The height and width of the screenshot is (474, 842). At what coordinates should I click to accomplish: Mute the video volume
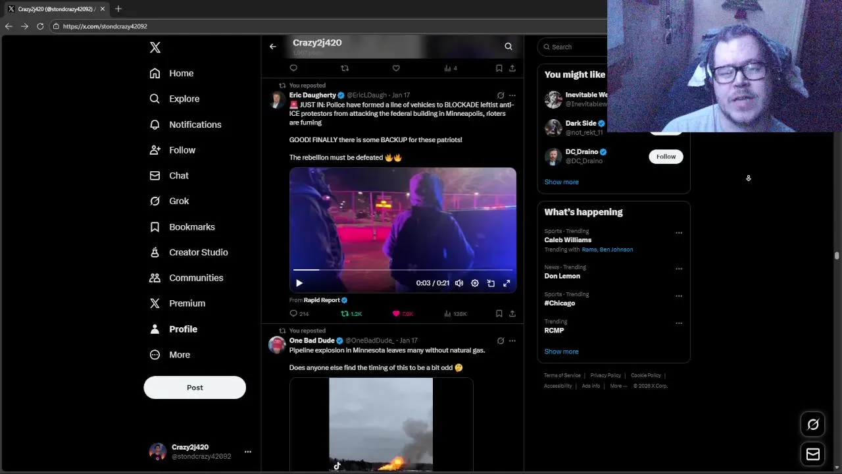click(459, 283)
